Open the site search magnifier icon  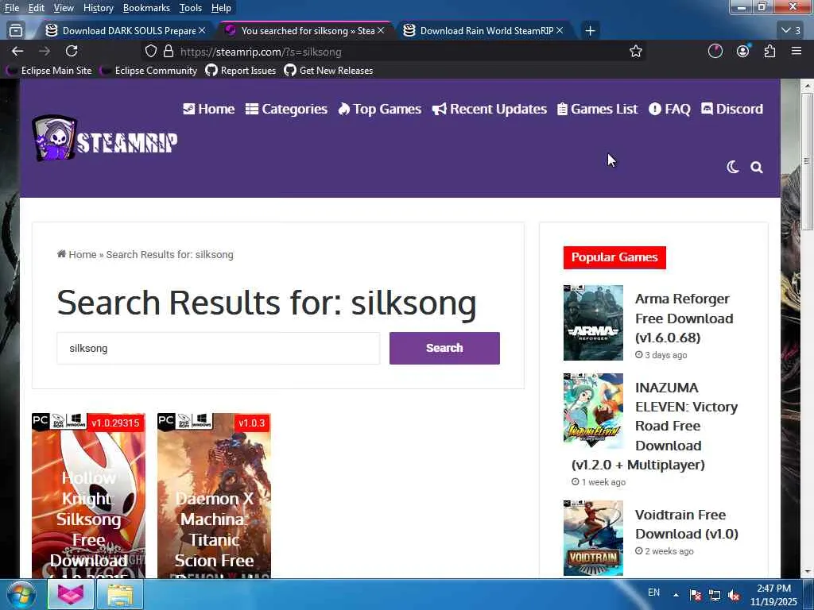[757, 167]
